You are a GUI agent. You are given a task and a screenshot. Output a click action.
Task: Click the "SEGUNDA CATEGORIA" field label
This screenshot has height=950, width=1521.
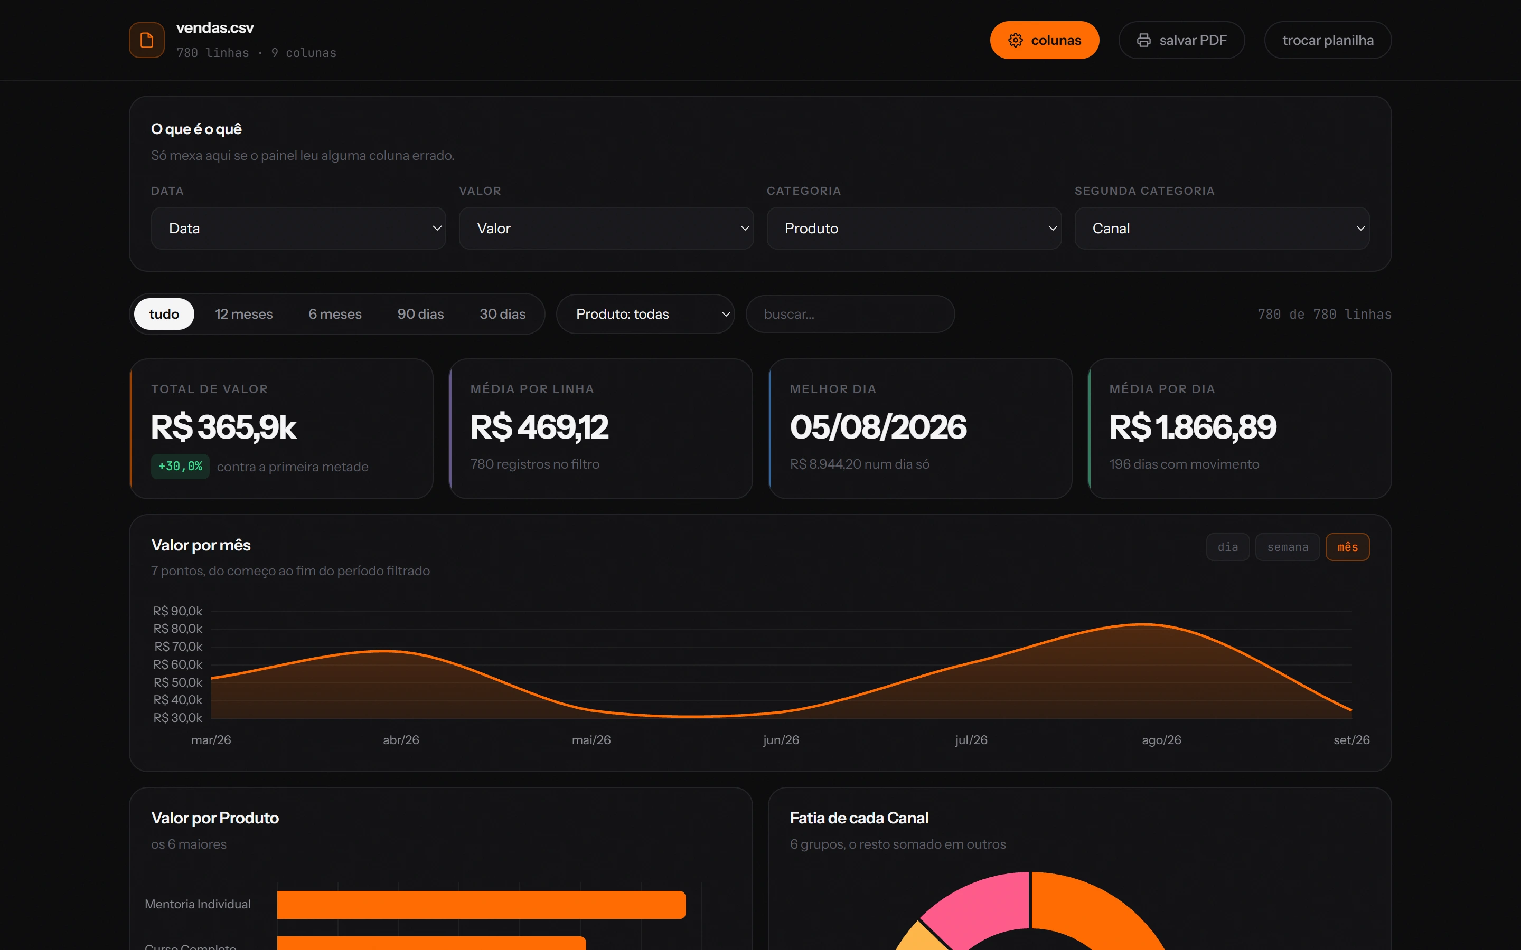(1144, 191)
